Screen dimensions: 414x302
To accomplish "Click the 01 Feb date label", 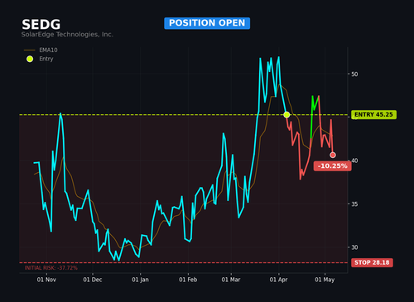I will 188,280.
